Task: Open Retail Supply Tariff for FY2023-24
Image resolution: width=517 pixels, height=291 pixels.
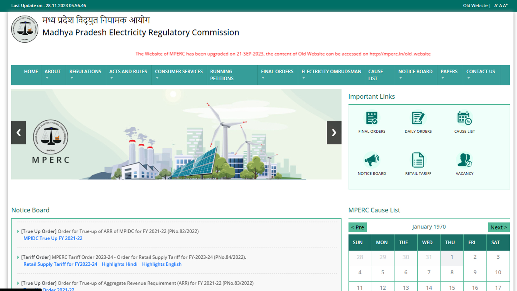Action: (x=60, y=264)
